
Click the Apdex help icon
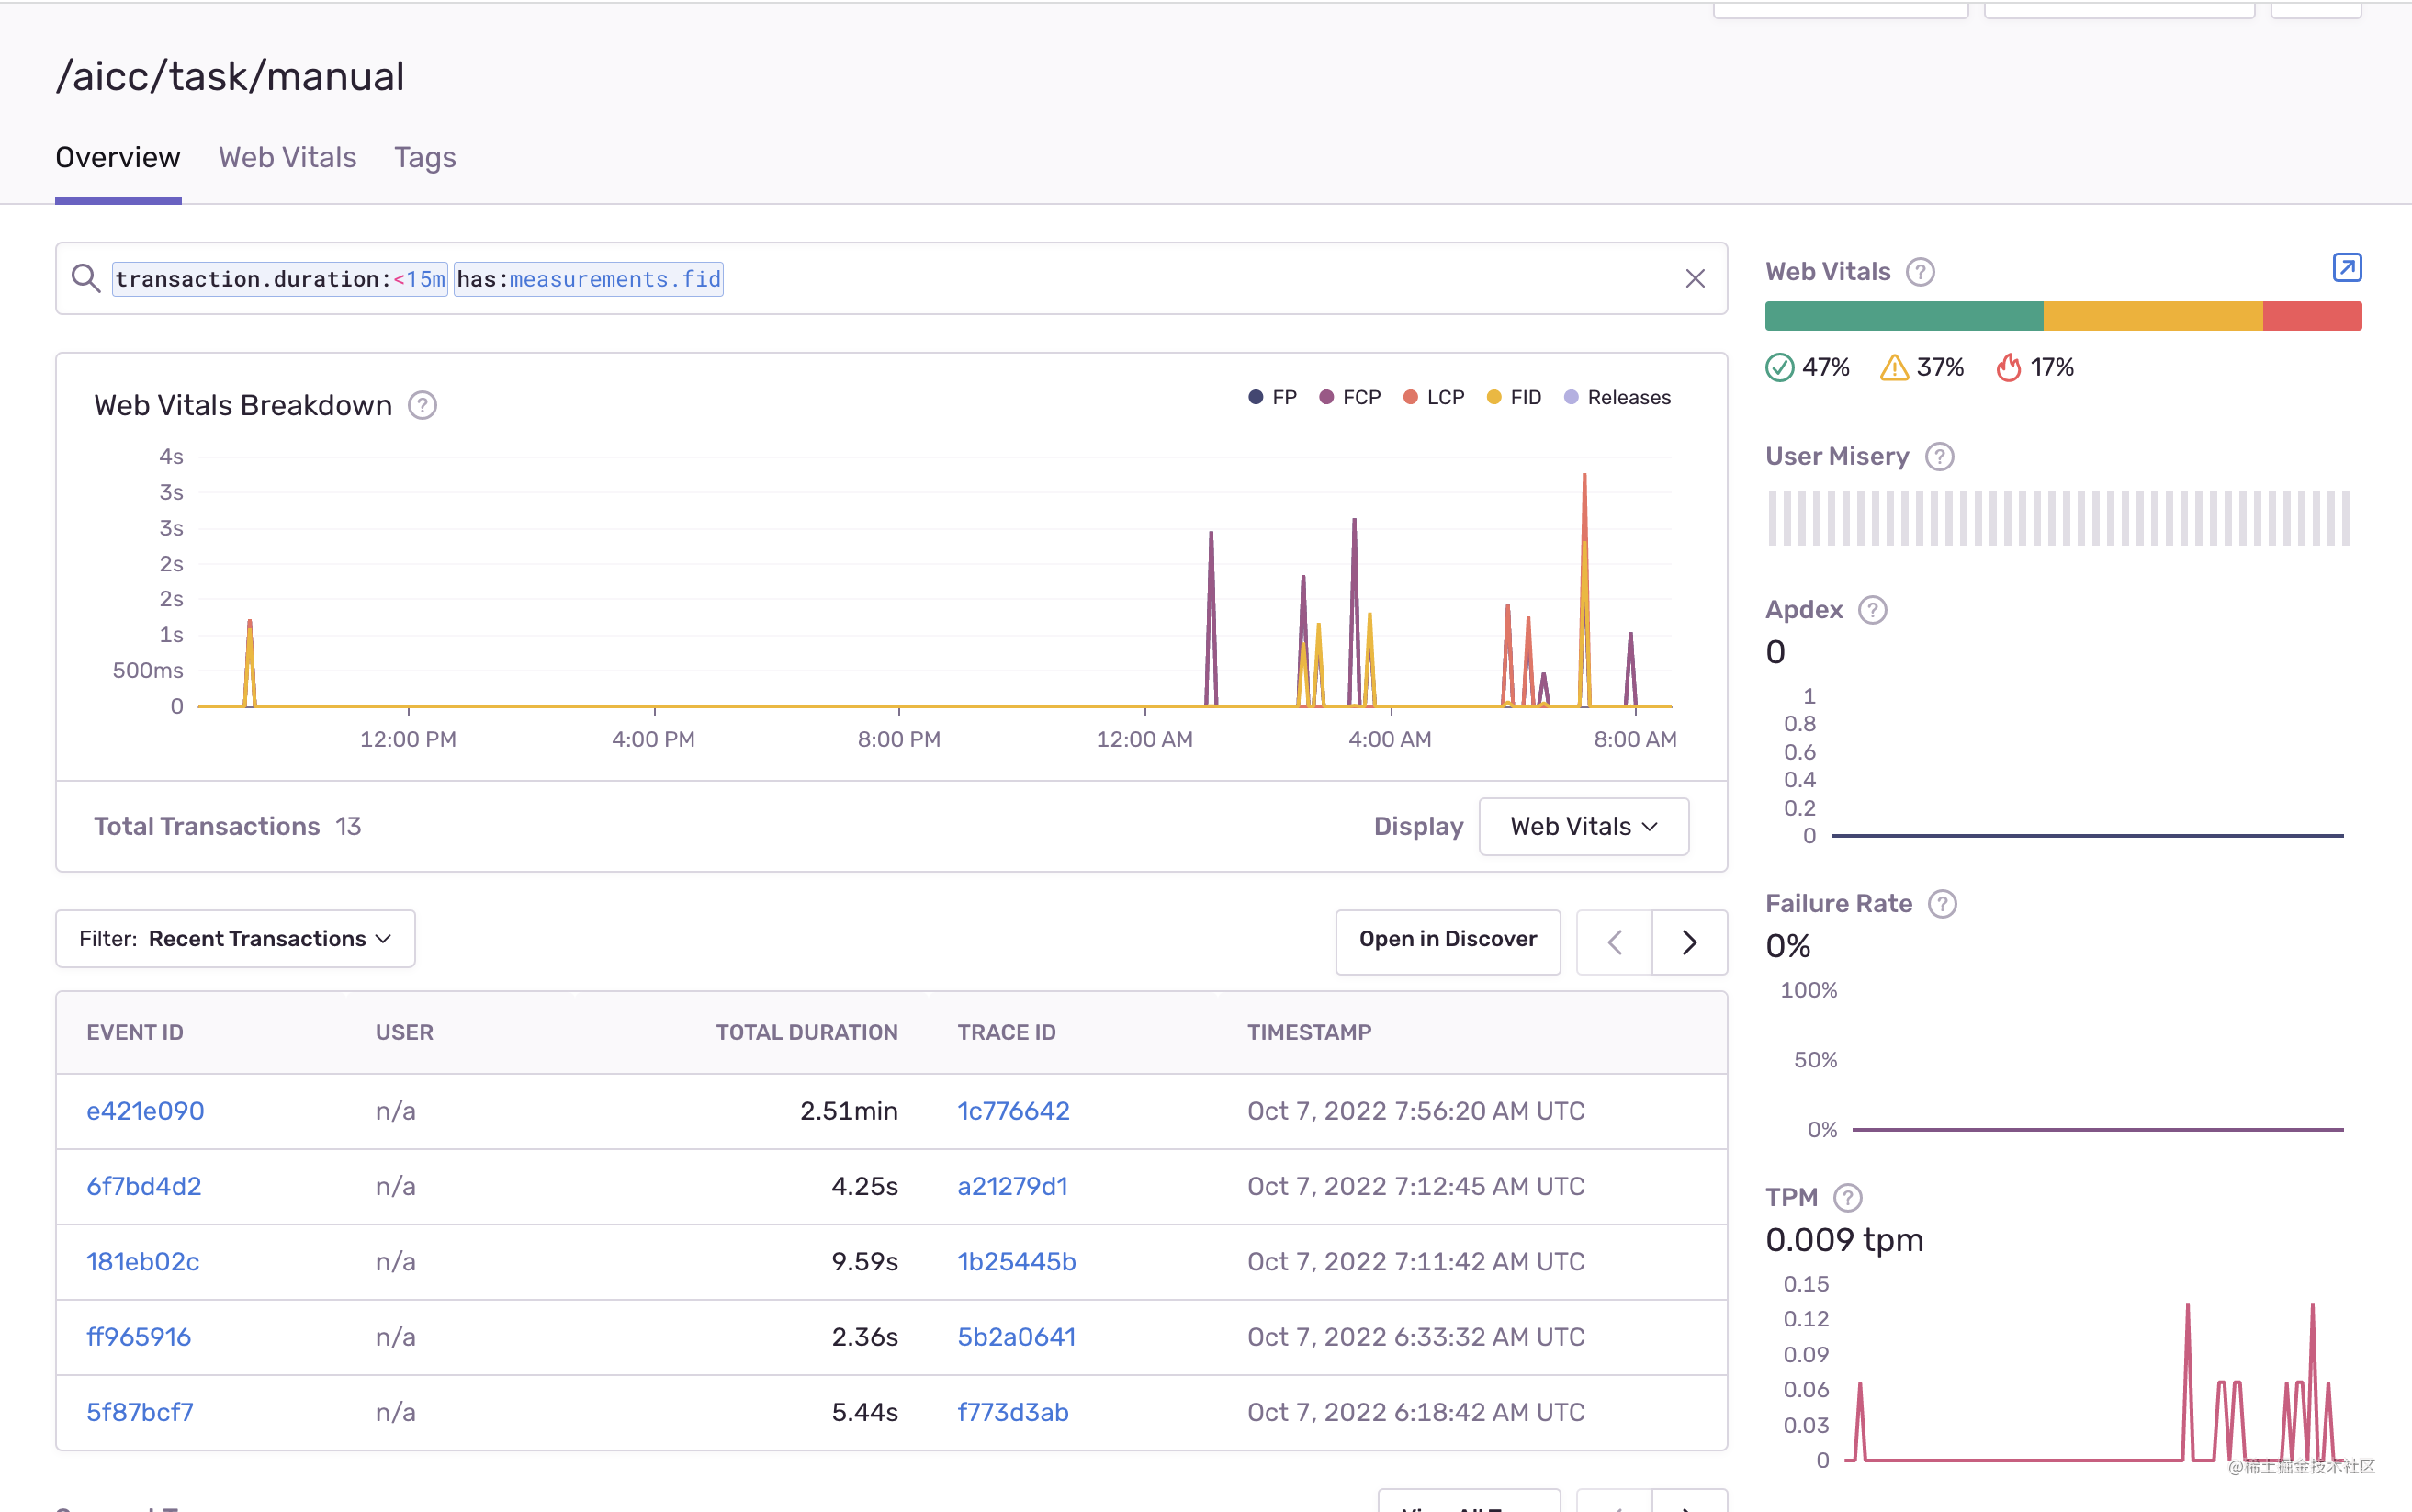click(1871, 610)
